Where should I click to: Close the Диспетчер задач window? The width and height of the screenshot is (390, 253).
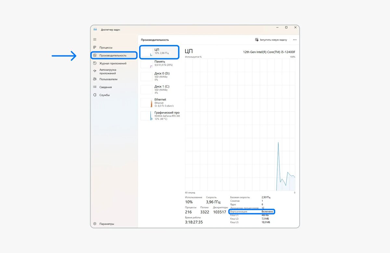point(295,28)
